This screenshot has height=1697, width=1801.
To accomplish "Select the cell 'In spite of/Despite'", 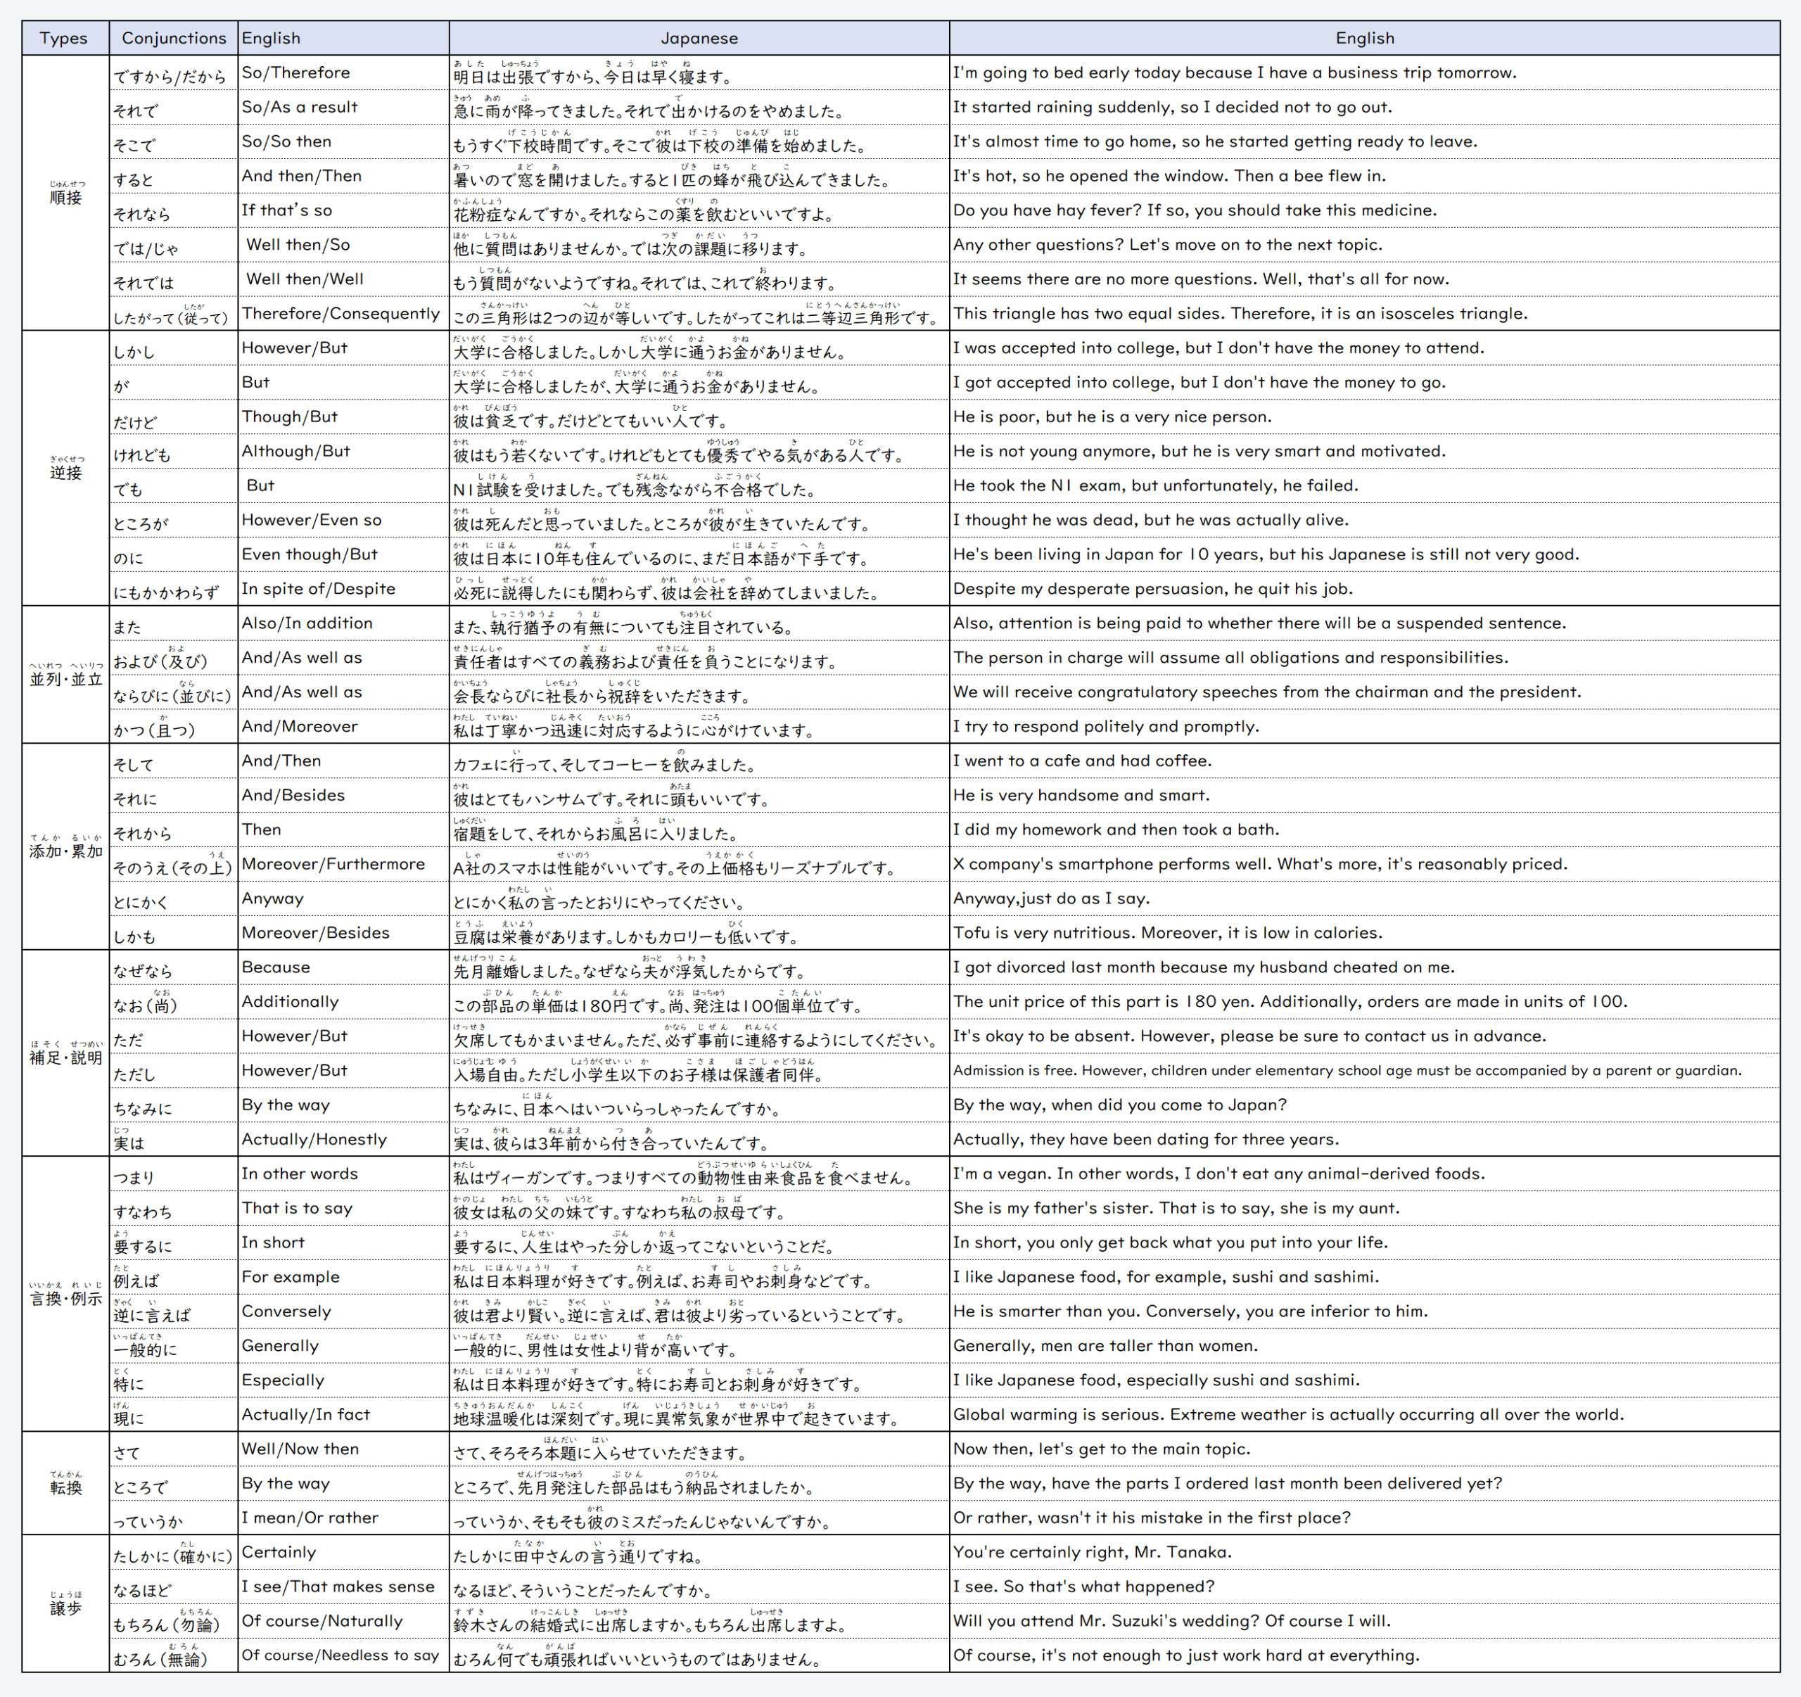I will click(343, 589).
